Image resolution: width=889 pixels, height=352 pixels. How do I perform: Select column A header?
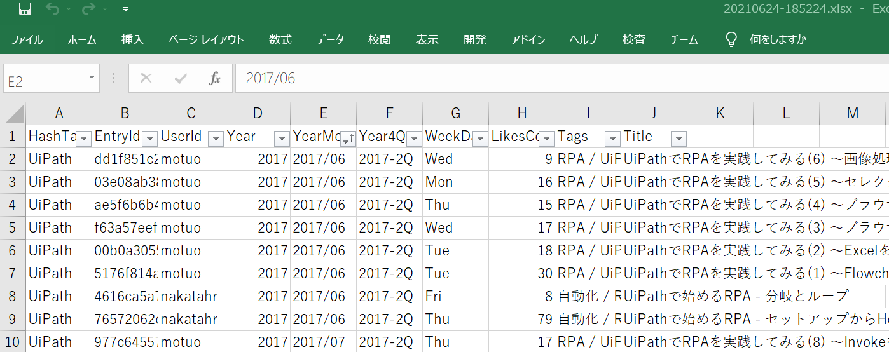click(59, 114)
